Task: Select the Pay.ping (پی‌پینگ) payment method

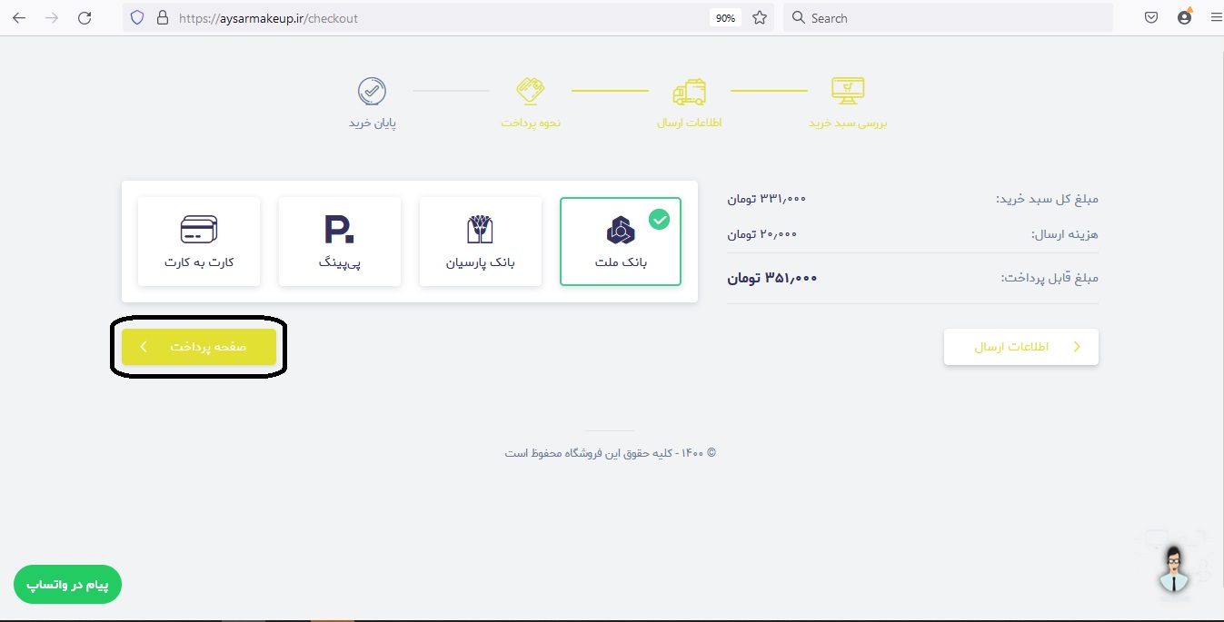Action: point(340,242)
